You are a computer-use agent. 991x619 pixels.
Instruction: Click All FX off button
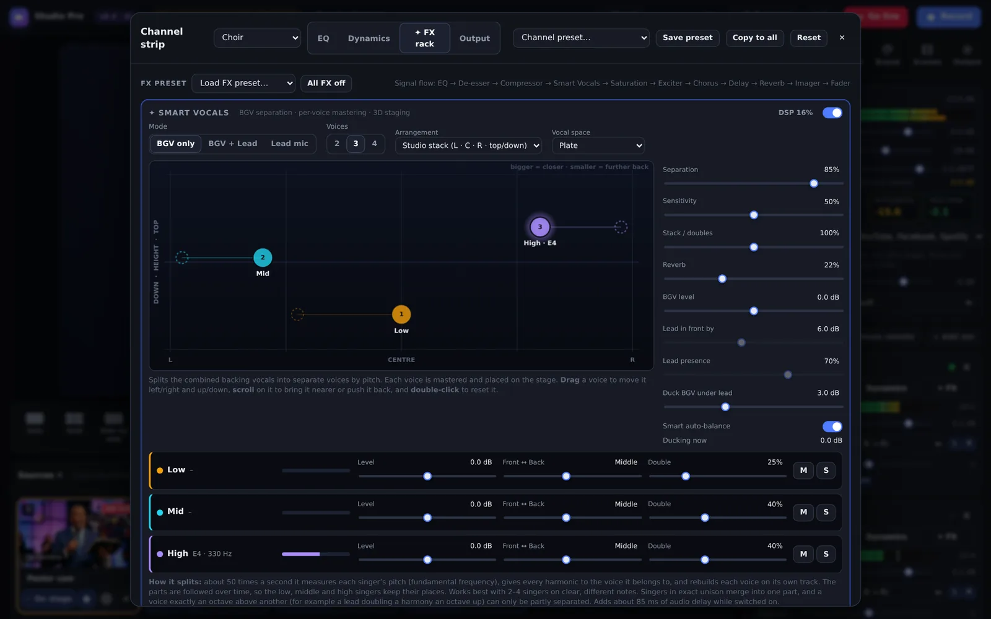point(326,83)
